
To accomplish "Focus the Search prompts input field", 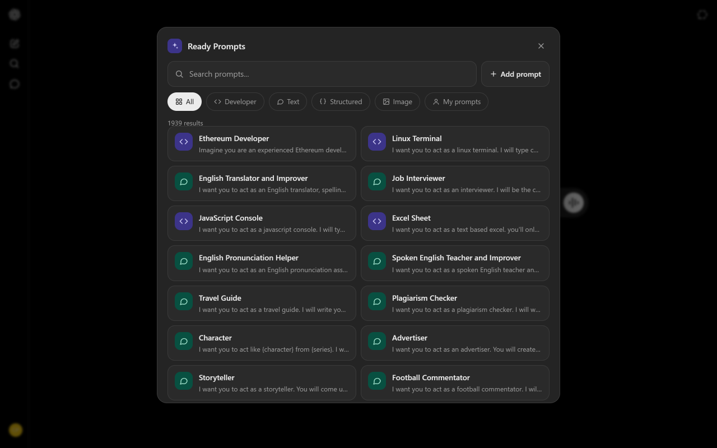I will [x=322, y=74].
